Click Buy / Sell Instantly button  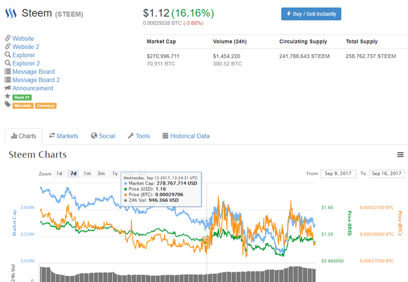pyautogui.click(x=311, y=14)
